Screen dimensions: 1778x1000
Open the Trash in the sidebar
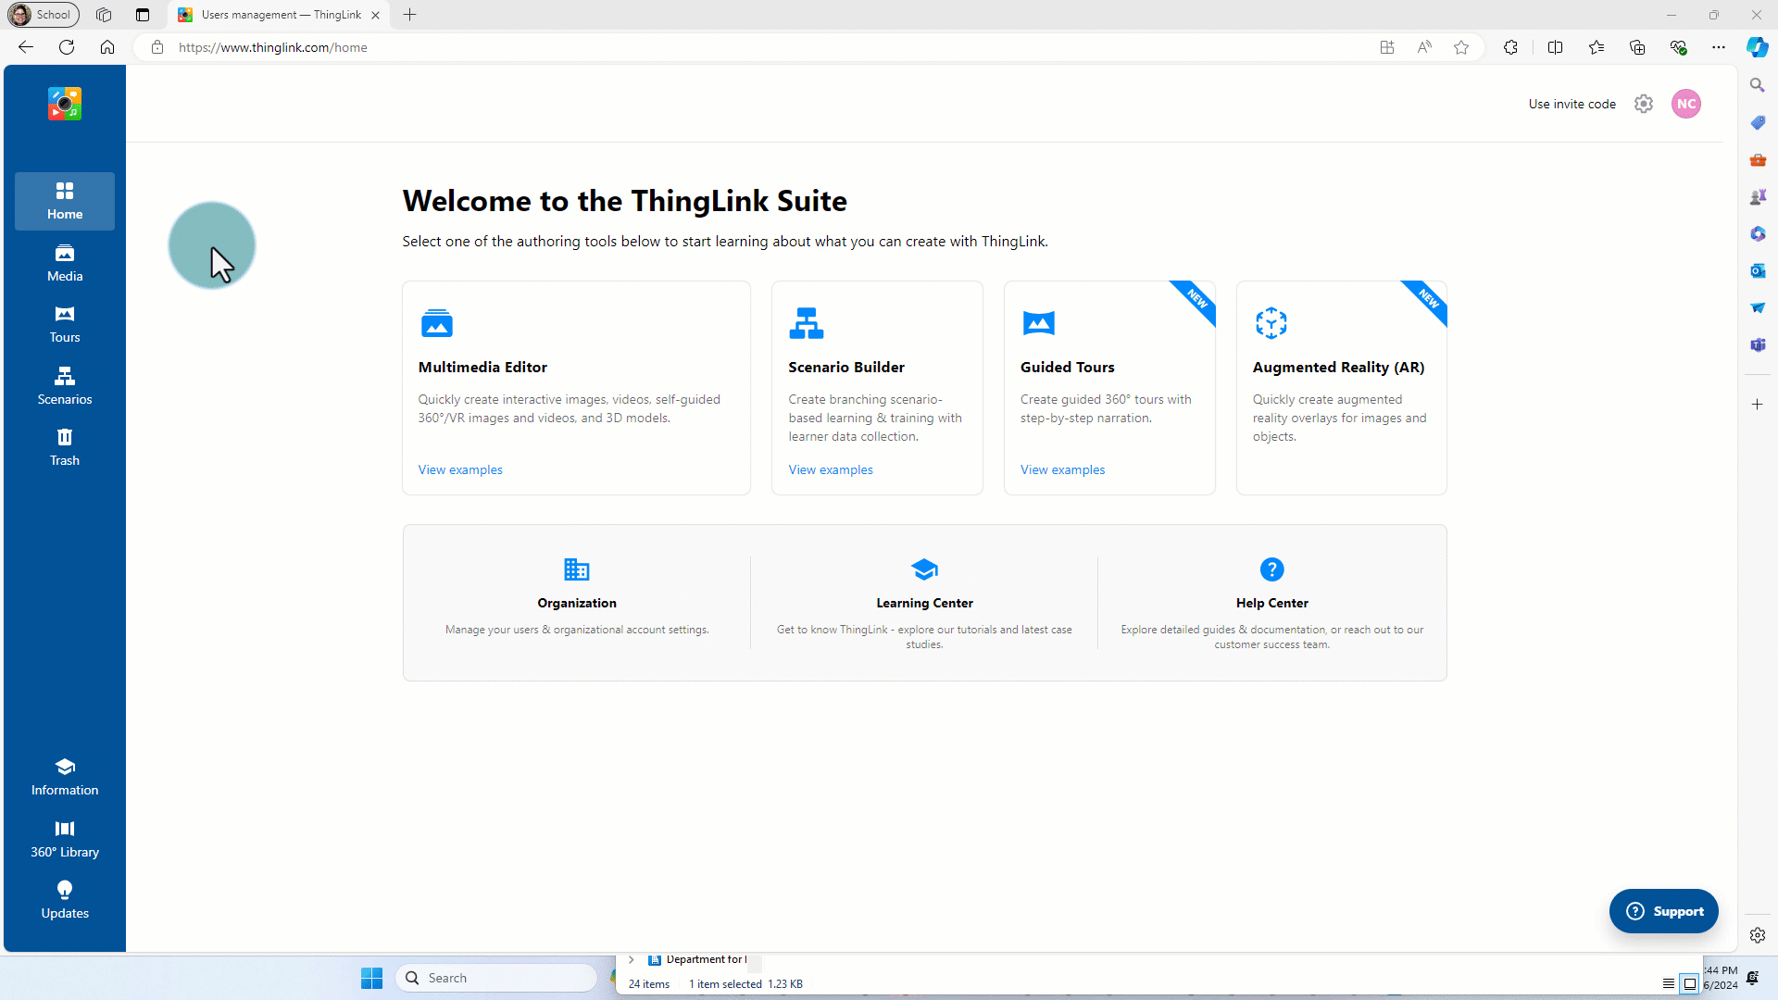pyautogui.click(x=65, y=448)
